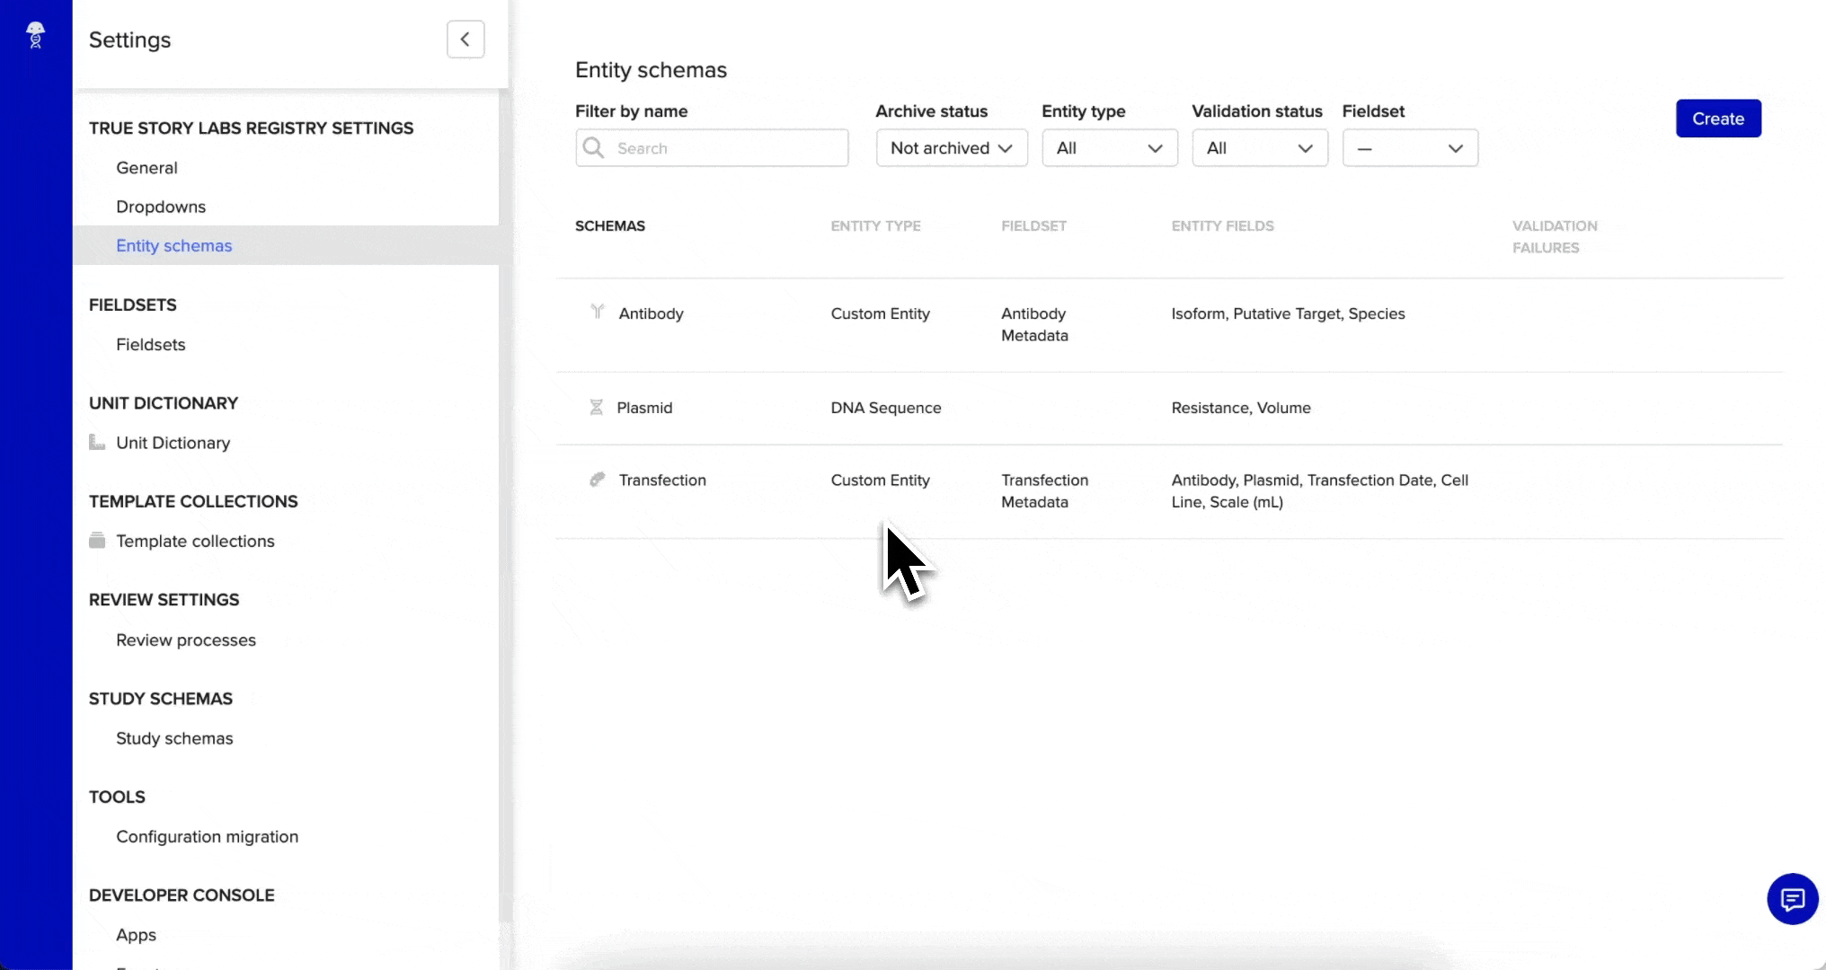Go to Configuration migration
Viewport: 1826px width, 970px height.
(207, 836)
